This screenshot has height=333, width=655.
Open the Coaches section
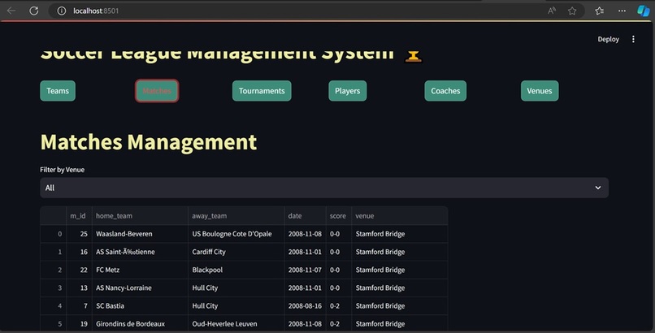point(445,91)
